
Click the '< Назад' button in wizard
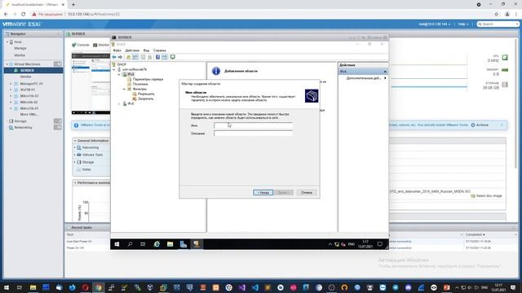click(x=263, y=193)
